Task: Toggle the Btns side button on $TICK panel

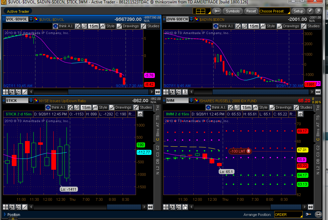Action: [x=158, y=133]
